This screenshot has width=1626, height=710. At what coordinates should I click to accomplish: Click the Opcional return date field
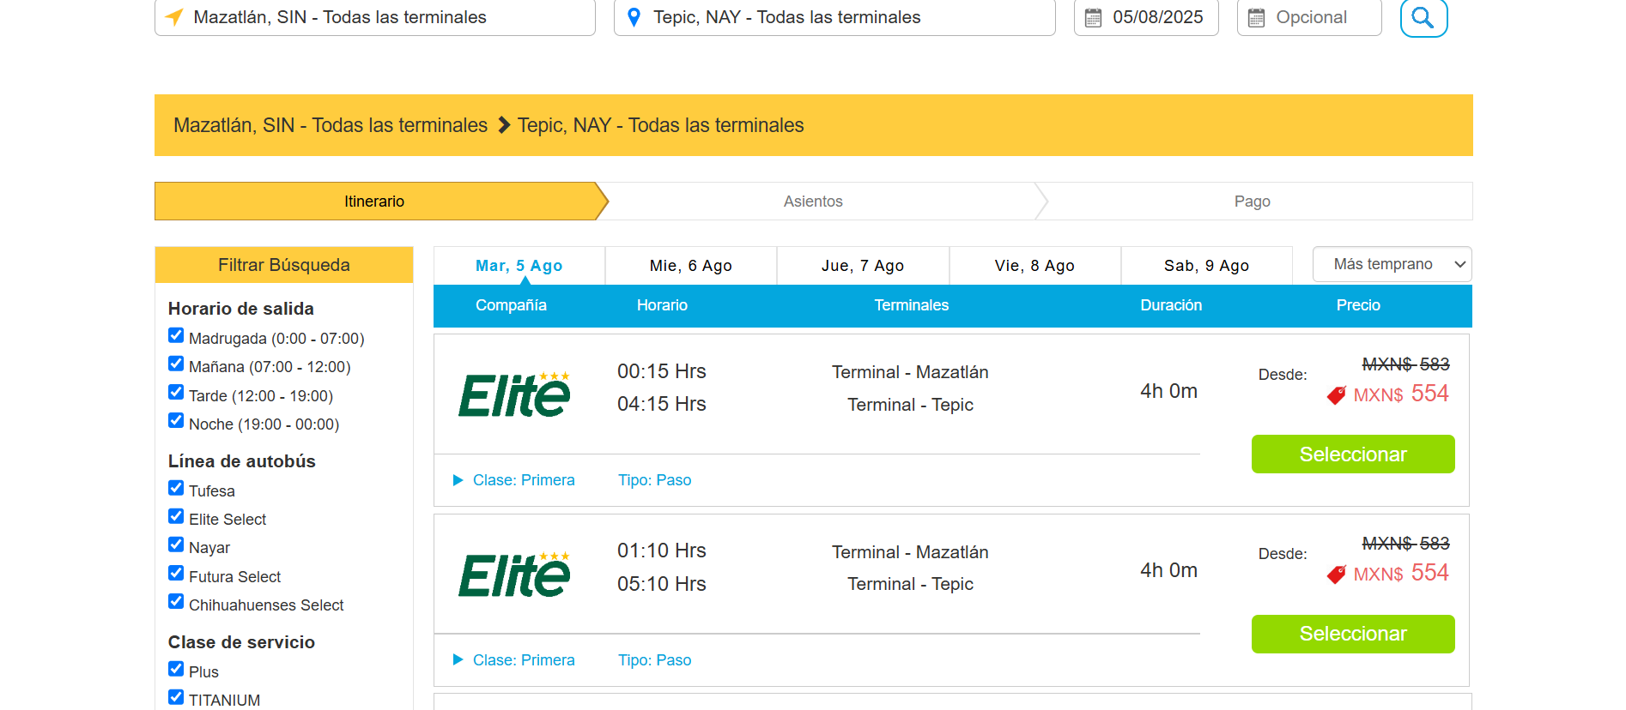click(x=1309, y=17)
